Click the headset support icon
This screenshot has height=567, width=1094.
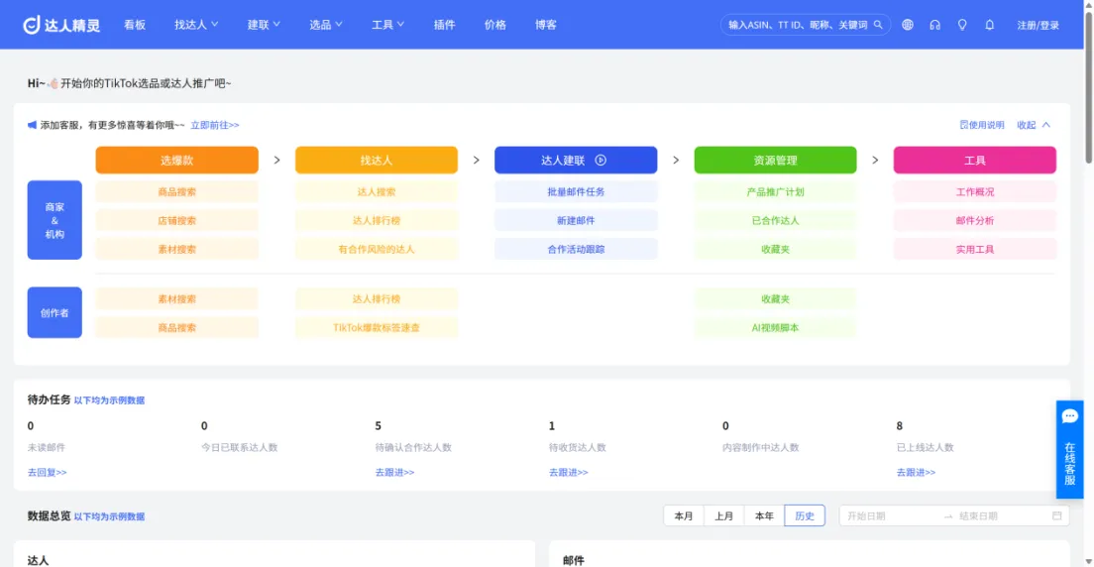point(934,25)
